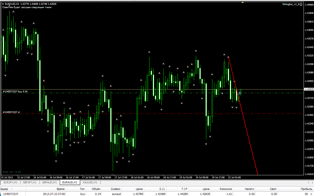This screenshot has height=196, width=314.
Task: Sort by Прибыль column header
Action: coord(296,189)
